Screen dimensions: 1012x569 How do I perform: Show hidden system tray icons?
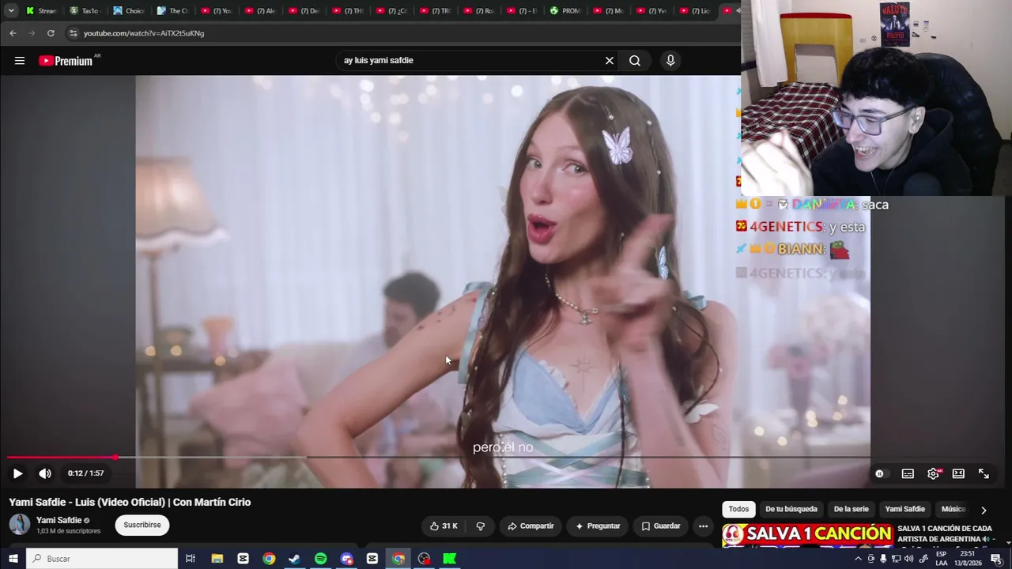click(858, 559)
